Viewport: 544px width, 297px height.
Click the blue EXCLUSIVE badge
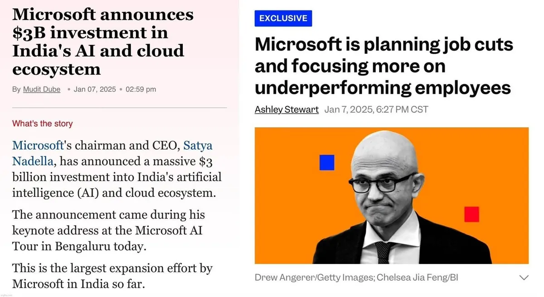(x=283, y=19)
